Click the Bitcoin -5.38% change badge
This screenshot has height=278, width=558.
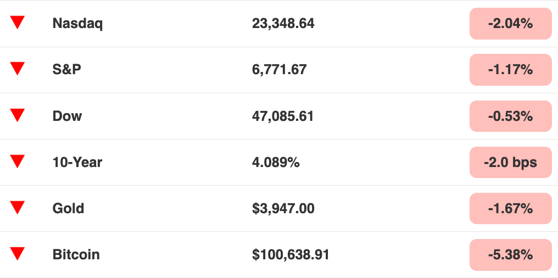510,254
